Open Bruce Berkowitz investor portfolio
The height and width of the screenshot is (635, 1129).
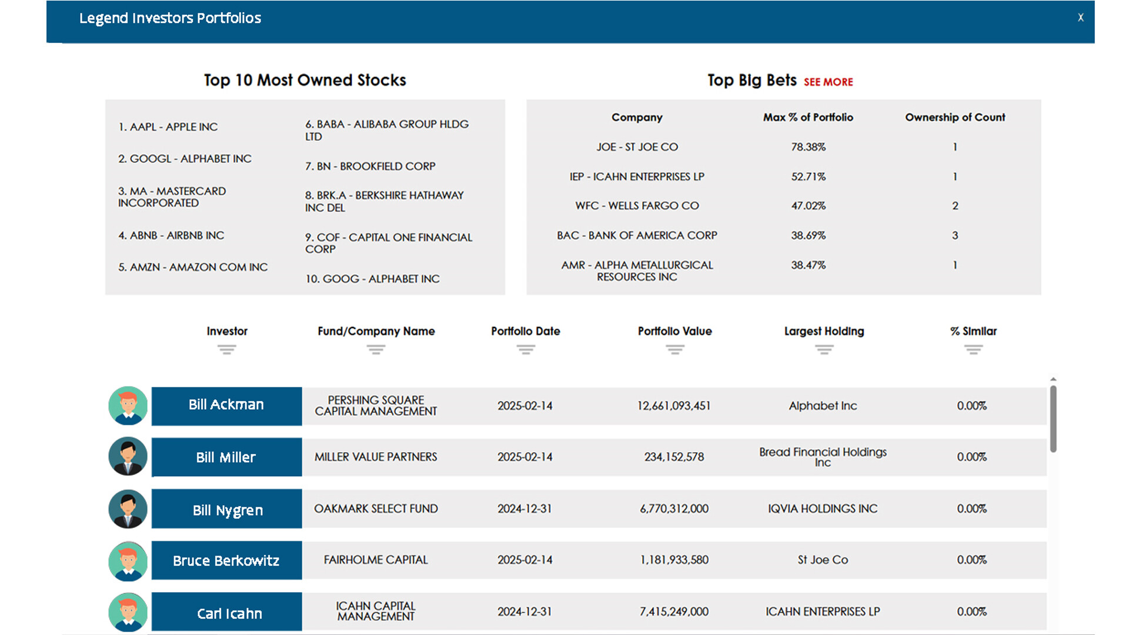[x=226, y=560]
